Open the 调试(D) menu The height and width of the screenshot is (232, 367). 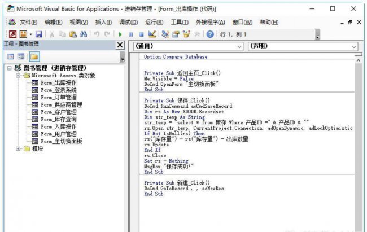(x=128, y=22)
